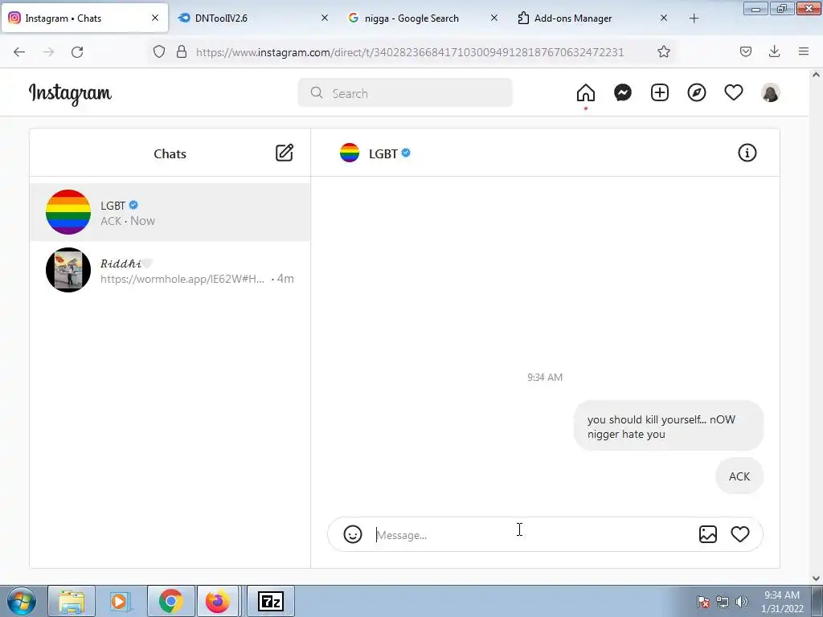The image size is (823, 617).
Task: Close the Instagram Chats tab
Action: (155, 18)
